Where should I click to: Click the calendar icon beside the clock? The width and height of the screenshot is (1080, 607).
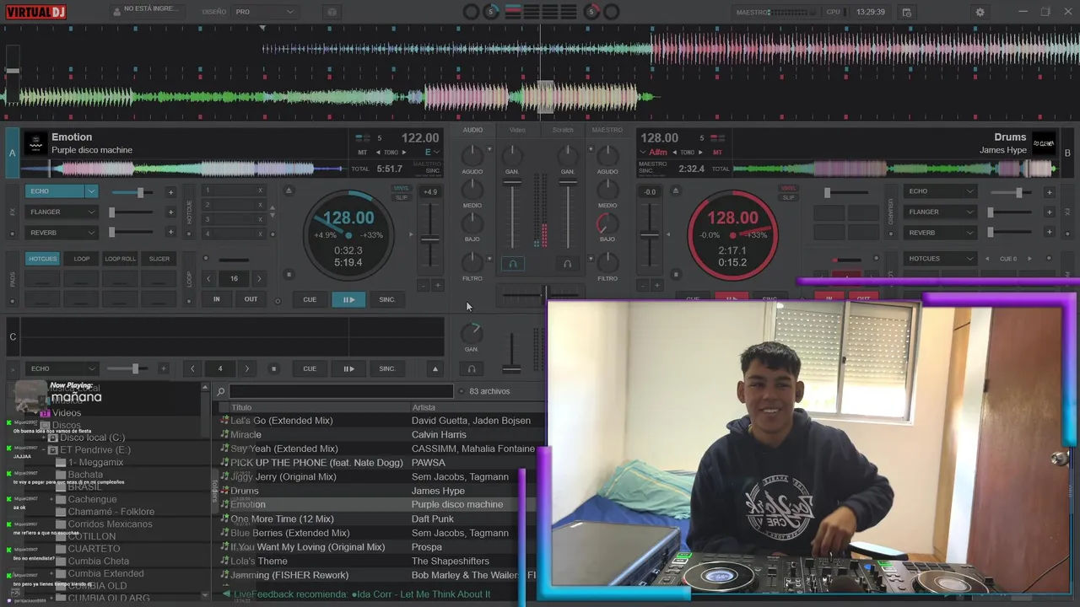point(906,12)
